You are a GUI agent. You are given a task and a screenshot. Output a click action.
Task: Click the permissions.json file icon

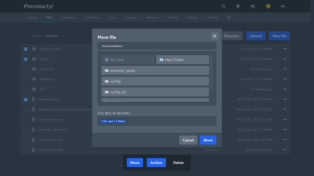point(34,119)
